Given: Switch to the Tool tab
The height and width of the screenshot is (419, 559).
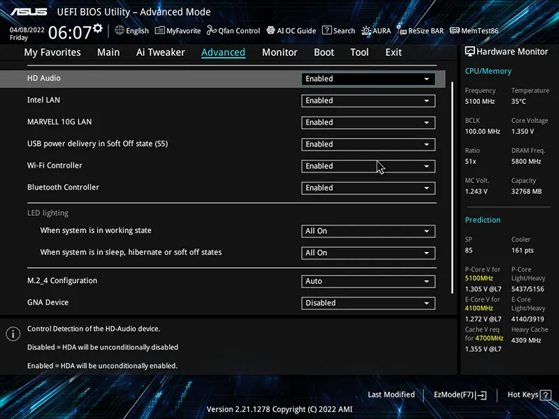Looking at the screenshot, I should (359, 52).
